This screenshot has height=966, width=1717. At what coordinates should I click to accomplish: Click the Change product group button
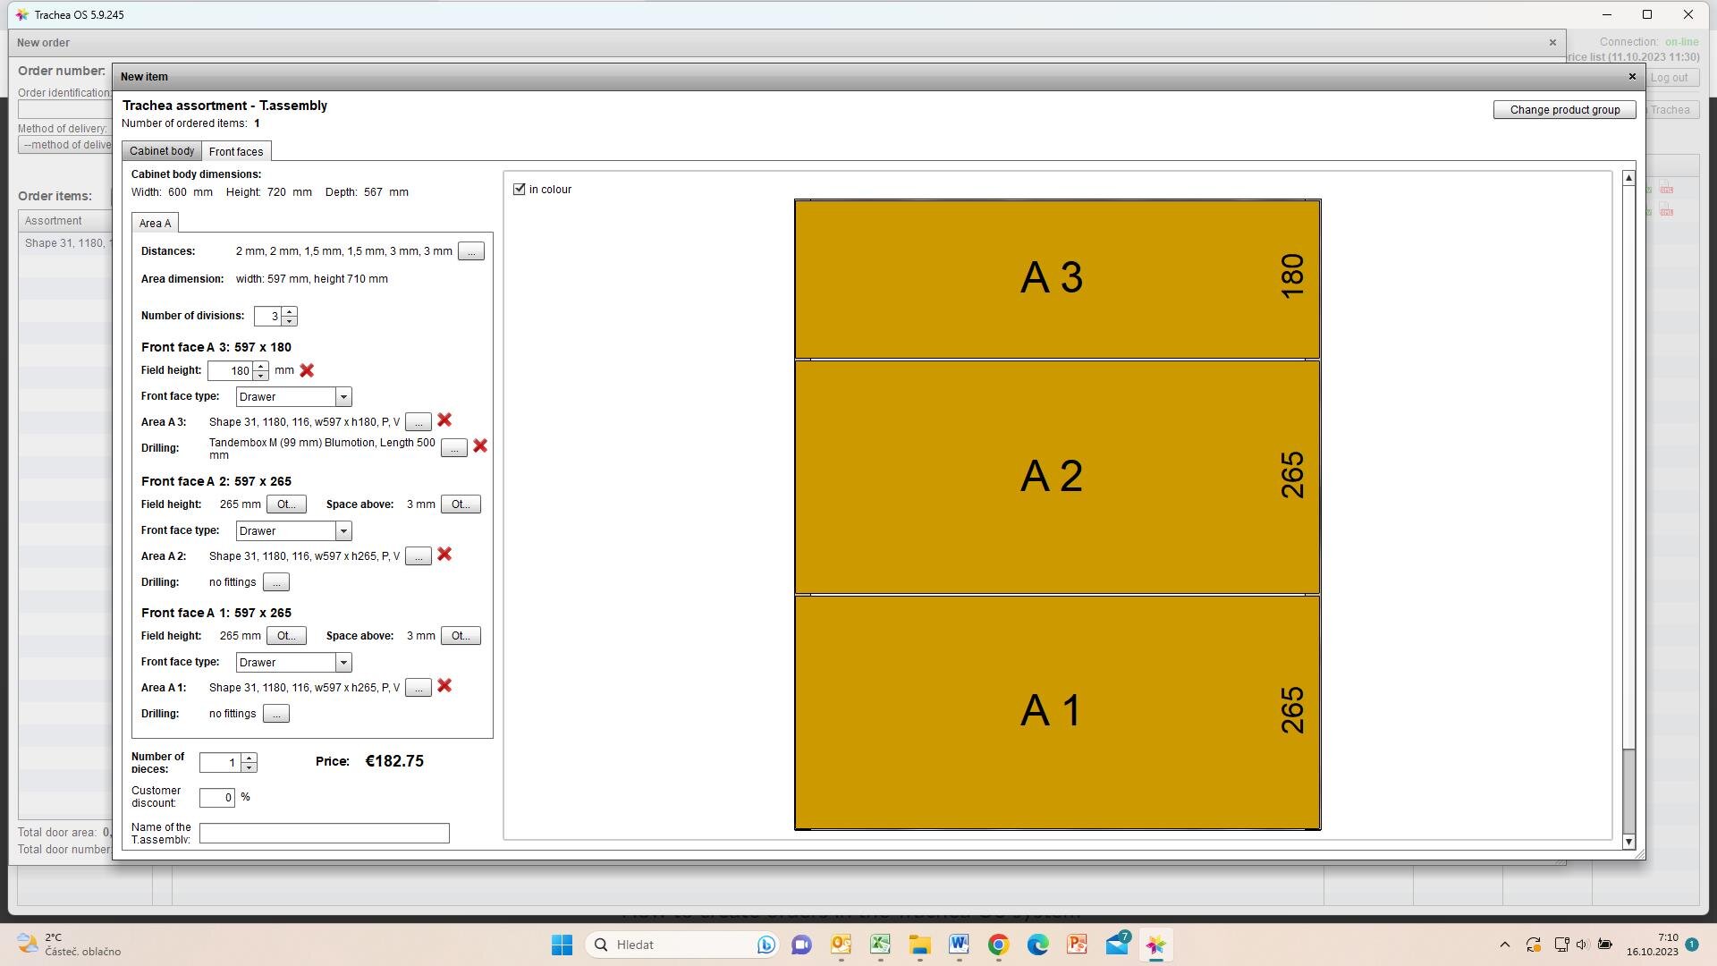click(x=1565, y=109)
